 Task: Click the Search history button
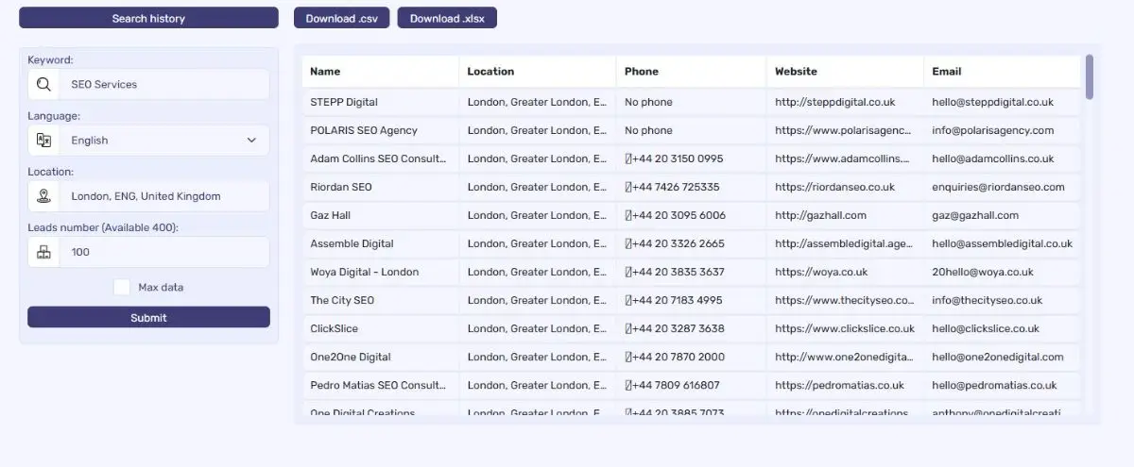click(x=148, y=18)
